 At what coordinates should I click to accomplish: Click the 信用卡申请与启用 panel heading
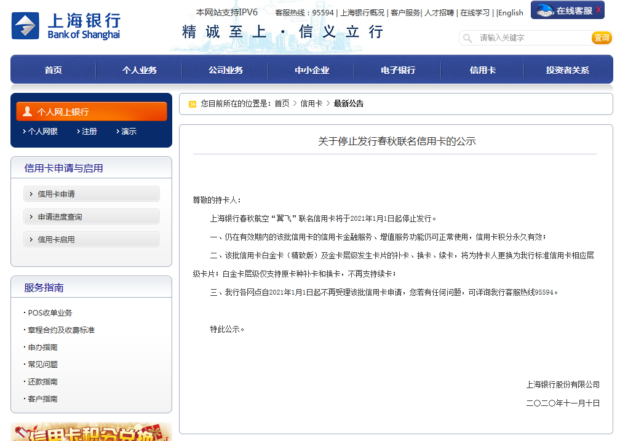[64, 168]
